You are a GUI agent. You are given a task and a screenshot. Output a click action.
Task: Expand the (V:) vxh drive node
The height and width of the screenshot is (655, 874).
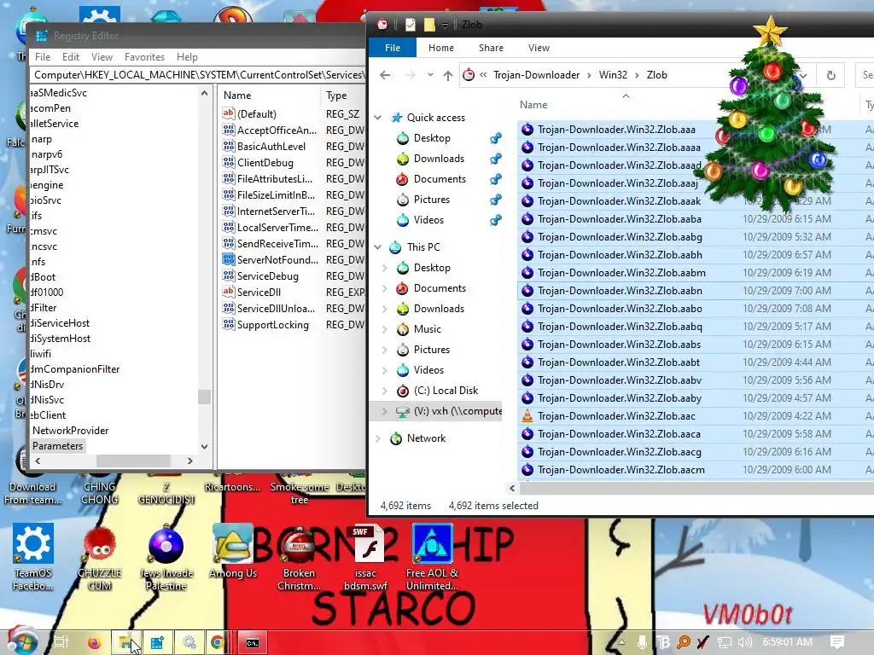[384, 411]
